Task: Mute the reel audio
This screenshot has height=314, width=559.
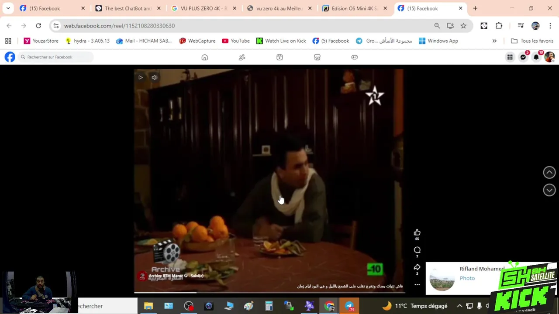Action: (x=154, y=78)
